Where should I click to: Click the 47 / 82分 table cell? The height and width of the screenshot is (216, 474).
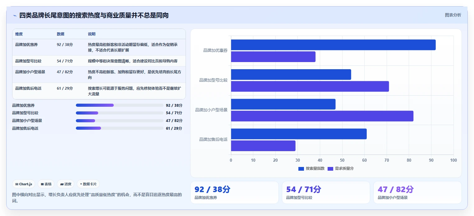coord(65,72)
